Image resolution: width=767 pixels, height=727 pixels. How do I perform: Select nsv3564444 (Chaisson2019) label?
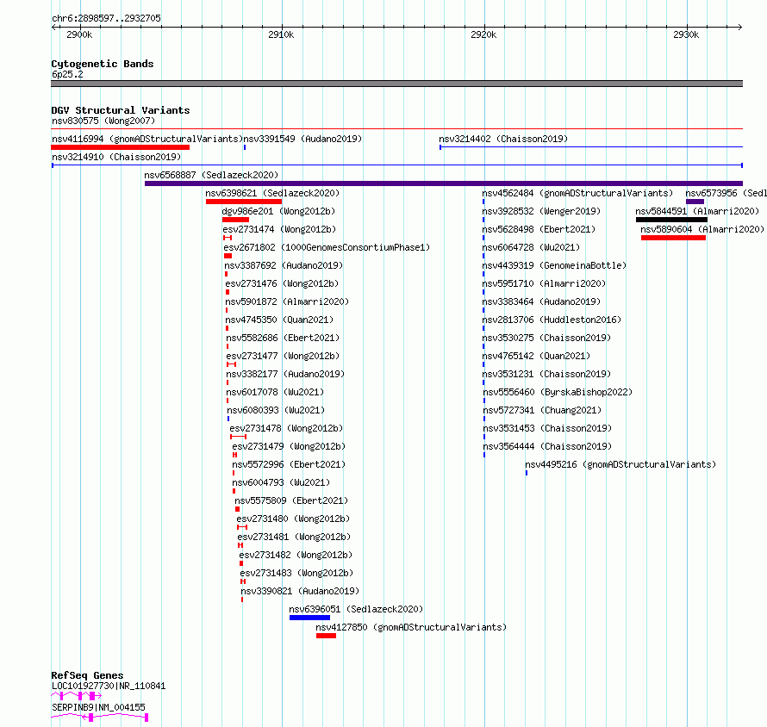(548, 446)
